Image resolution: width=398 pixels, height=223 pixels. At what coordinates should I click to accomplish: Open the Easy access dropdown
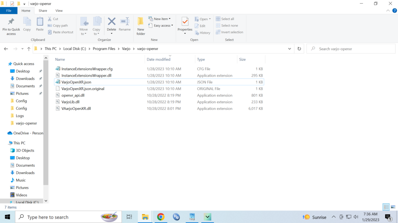click(161, 25)
